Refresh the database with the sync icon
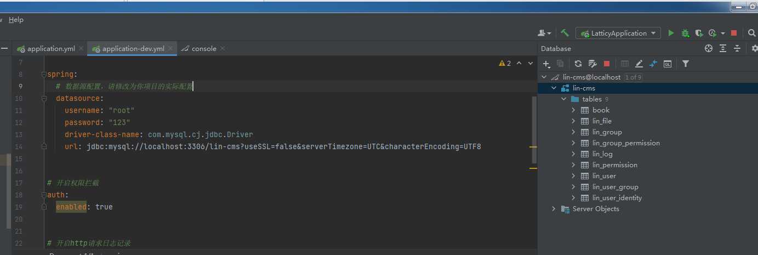 [578, 64]
